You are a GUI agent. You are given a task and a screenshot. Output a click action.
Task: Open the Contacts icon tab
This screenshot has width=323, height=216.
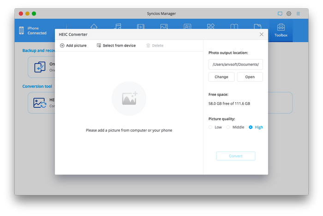[x=187, y=26]
